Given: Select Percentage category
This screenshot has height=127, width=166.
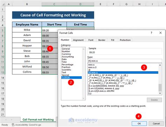Looking at the screenshot, I should 71,64.
